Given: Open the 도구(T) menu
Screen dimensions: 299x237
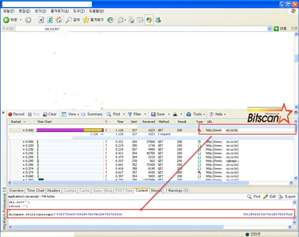Looking at the screenshot, I should pyautogui.click(x=79, y=11).
